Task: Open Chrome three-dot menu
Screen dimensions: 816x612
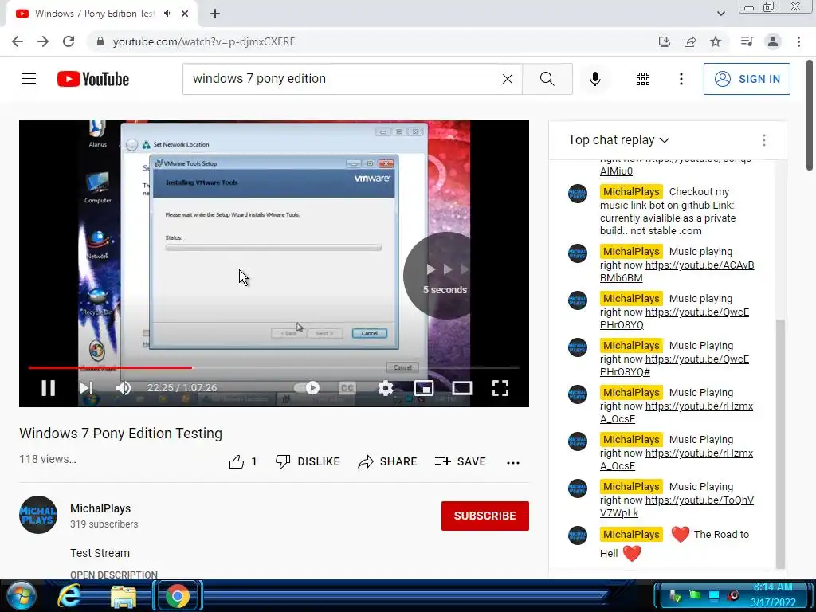Action: (x=798, y=41)
